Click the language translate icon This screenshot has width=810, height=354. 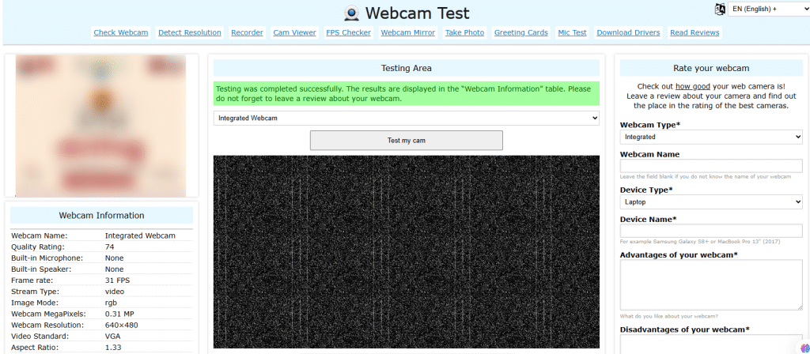720,9
